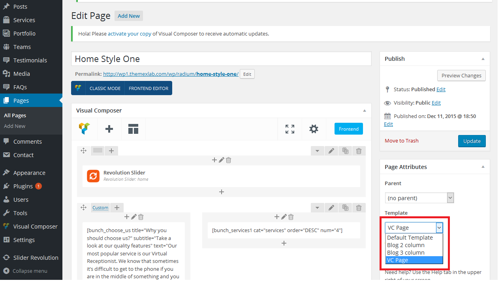Click the Add Element plus icon
502x300 pixels.
pos(109,129)
